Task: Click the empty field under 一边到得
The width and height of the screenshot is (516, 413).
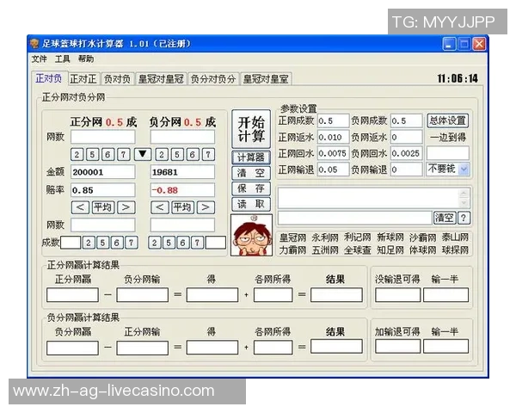Action: (x=447, y=153)
